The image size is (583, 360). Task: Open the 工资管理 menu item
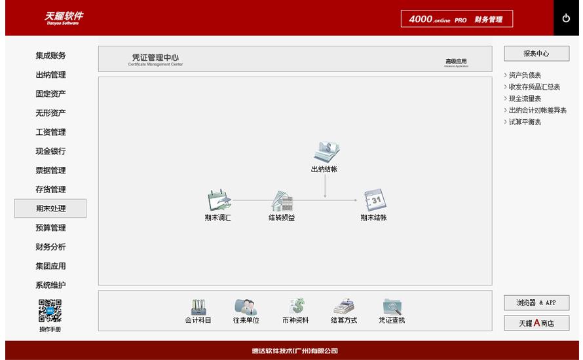click(50, 132)
